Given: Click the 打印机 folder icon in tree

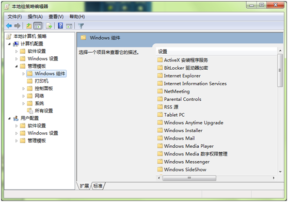Looking at the screenshot, I should click(30, 81).
